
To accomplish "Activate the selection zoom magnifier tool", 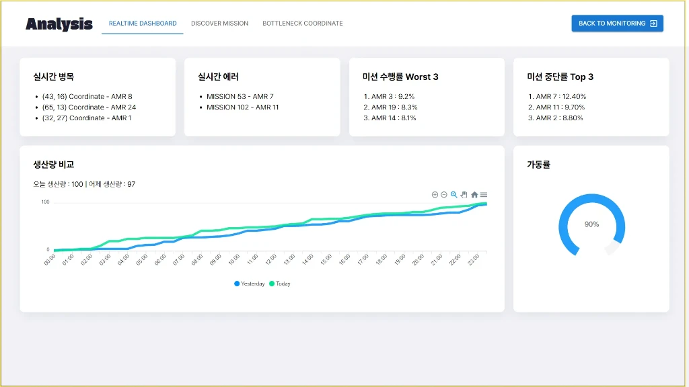I will point(454,195).
